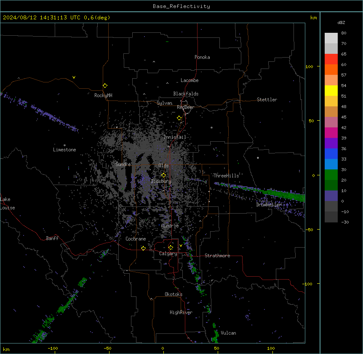Click the Okotoks label
Image resolution: width=363 pixels, height=354 pixels.
[x=173, y=294]
